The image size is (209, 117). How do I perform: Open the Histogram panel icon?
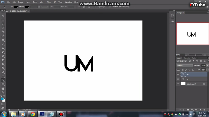click(x=172, y=21)
